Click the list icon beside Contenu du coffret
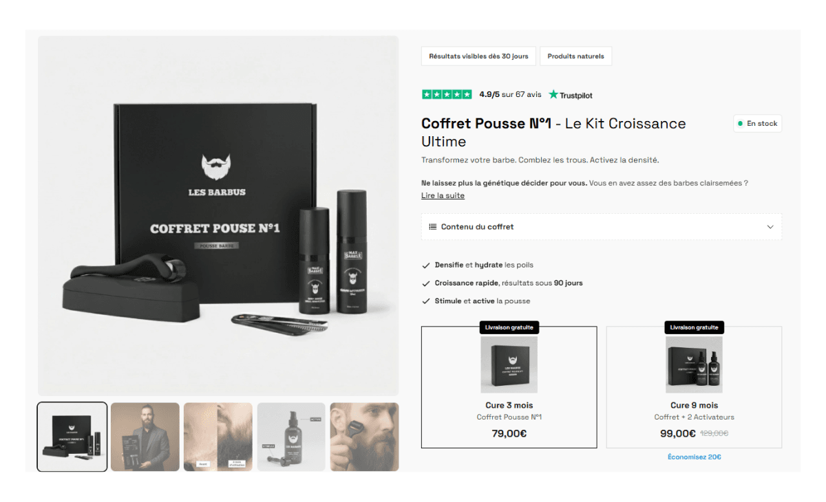 click(x=432, y=227)
